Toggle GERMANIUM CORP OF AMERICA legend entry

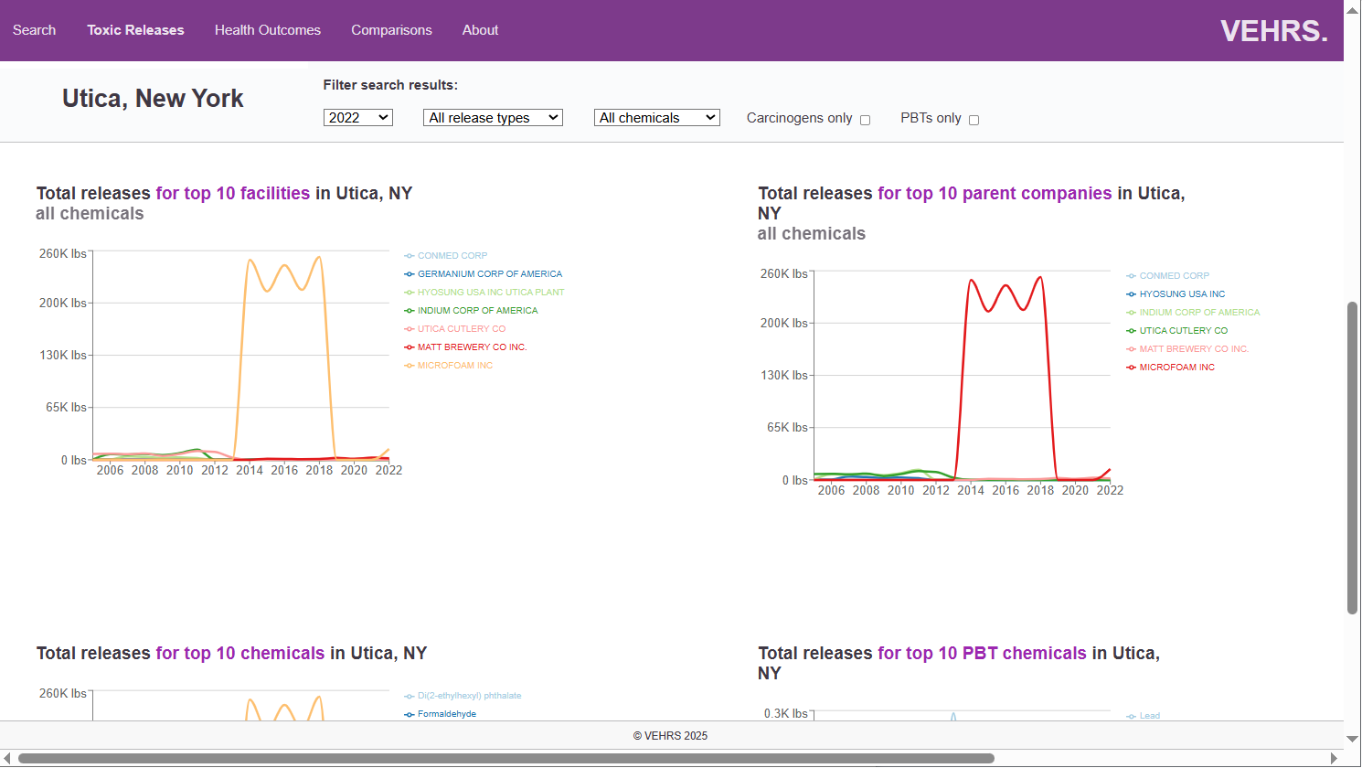484,274
